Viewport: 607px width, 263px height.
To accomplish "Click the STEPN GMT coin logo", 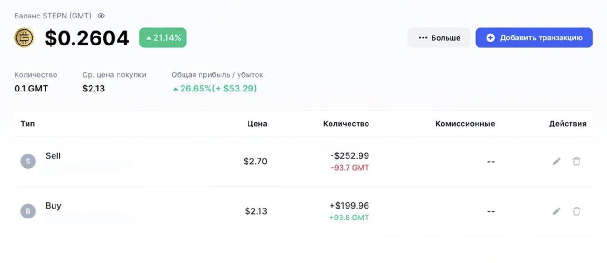I will click(24, 38).
